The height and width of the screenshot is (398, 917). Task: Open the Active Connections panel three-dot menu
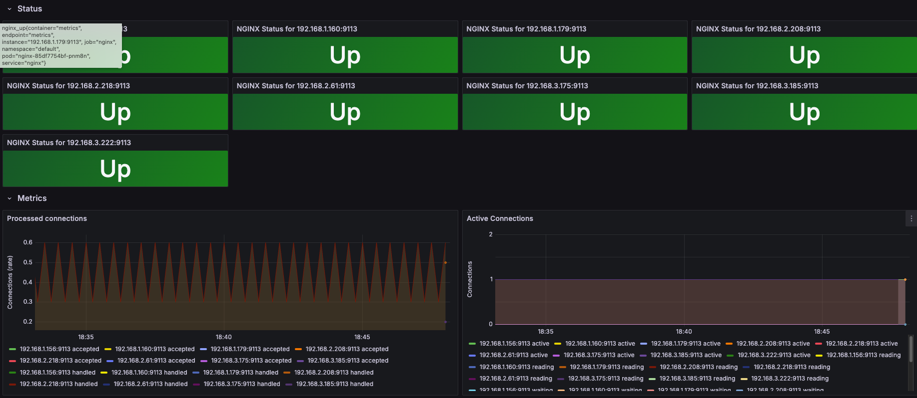pos(911,218)
